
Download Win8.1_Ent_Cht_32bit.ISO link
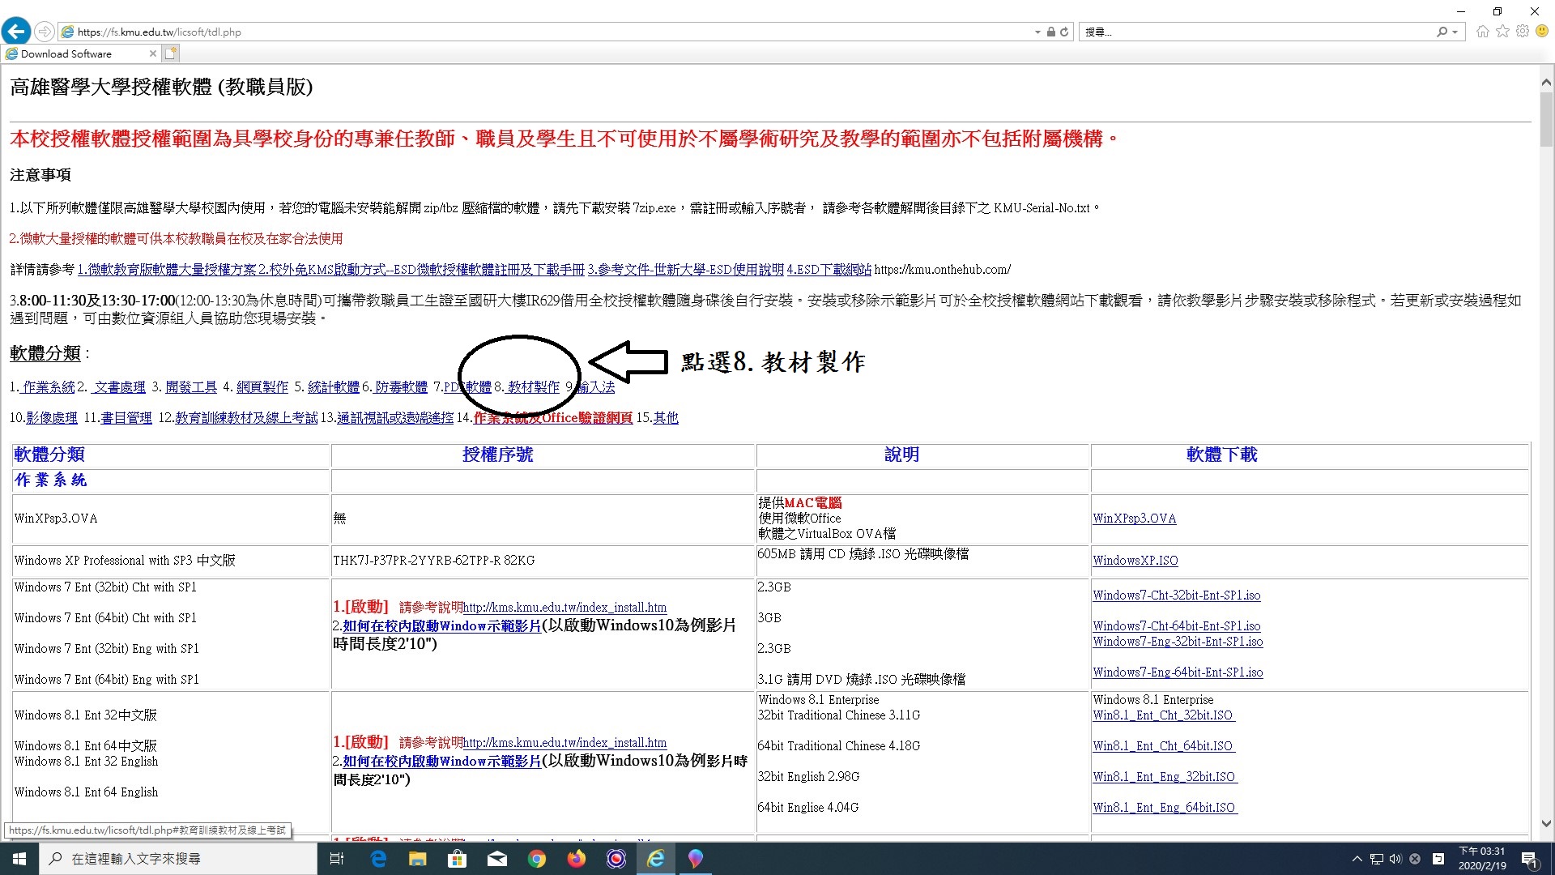point(1162,715)
